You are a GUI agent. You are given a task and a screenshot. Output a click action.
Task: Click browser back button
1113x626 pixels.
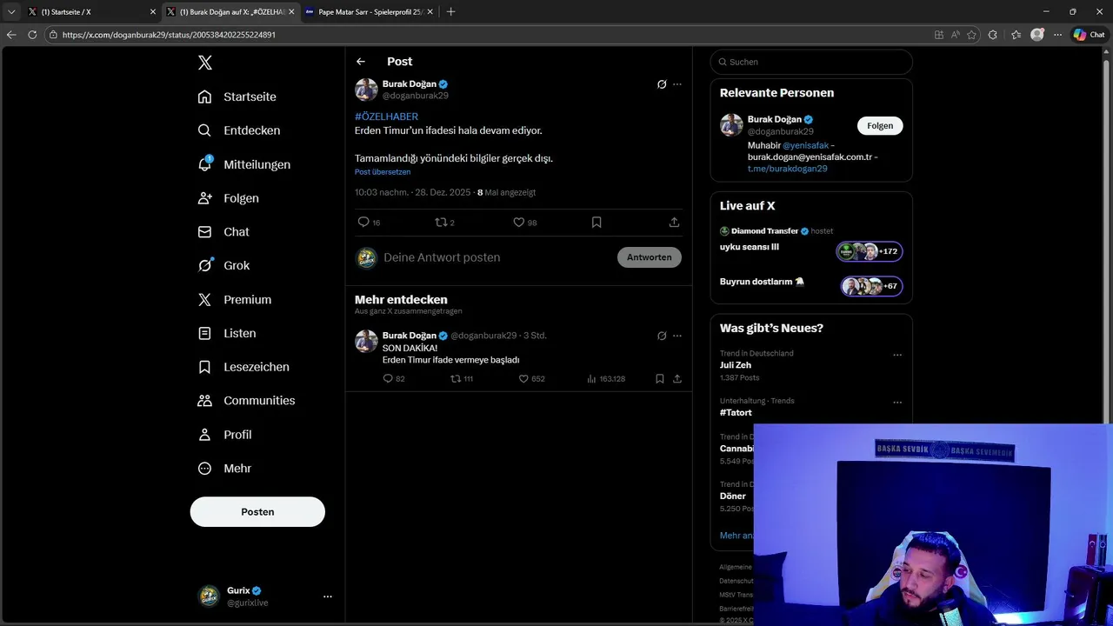click(x=10, y=35)
